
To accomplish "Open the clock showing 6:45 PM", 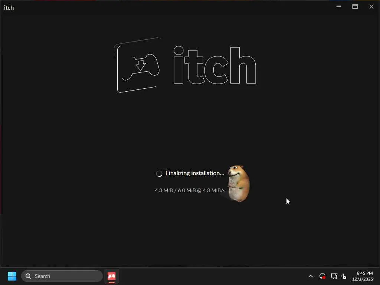I will (362, 276).
